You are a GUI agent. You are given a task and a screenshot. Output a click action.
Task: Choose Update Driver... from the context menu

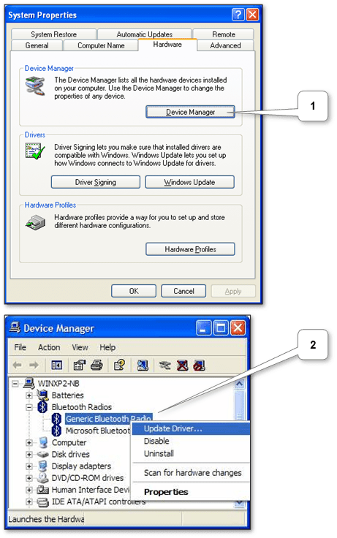pyautogui.click(x=191, y=428)
